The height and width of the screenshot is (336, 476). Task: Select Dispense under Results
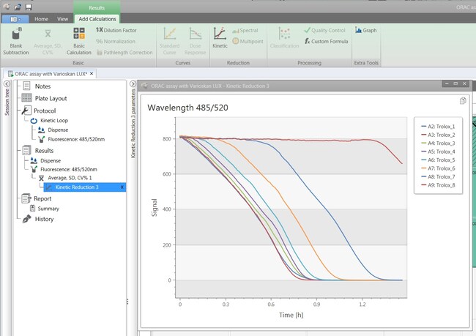click(x=51, y=160)
